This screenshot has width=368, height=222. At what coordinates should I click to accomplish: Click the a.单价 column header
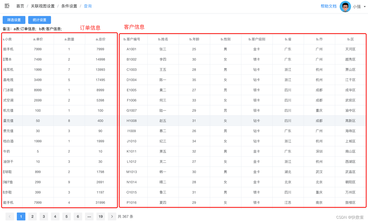click(x=38, y=39)
